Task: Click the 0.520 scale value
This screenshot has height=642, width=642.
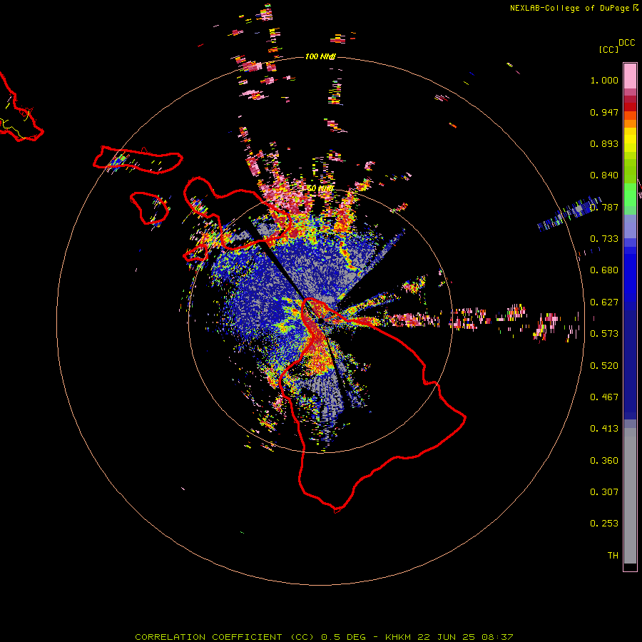Action: tap(604, 366)
